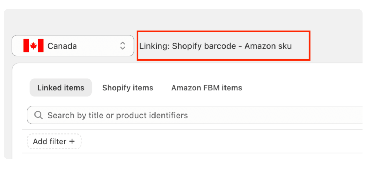Select the Amazon FBM items tab
The width and height of the screenshot is (366, 181).
(x=207, y=88)
